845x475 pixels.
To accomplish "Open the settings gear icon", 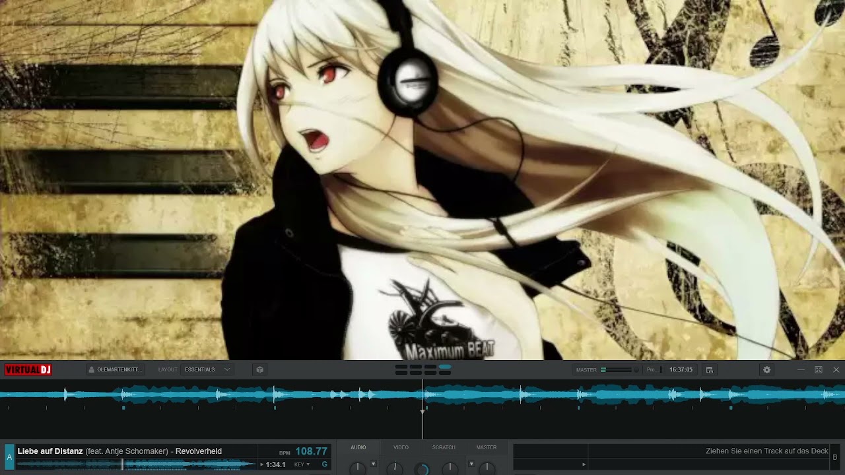I will [766, 370].
